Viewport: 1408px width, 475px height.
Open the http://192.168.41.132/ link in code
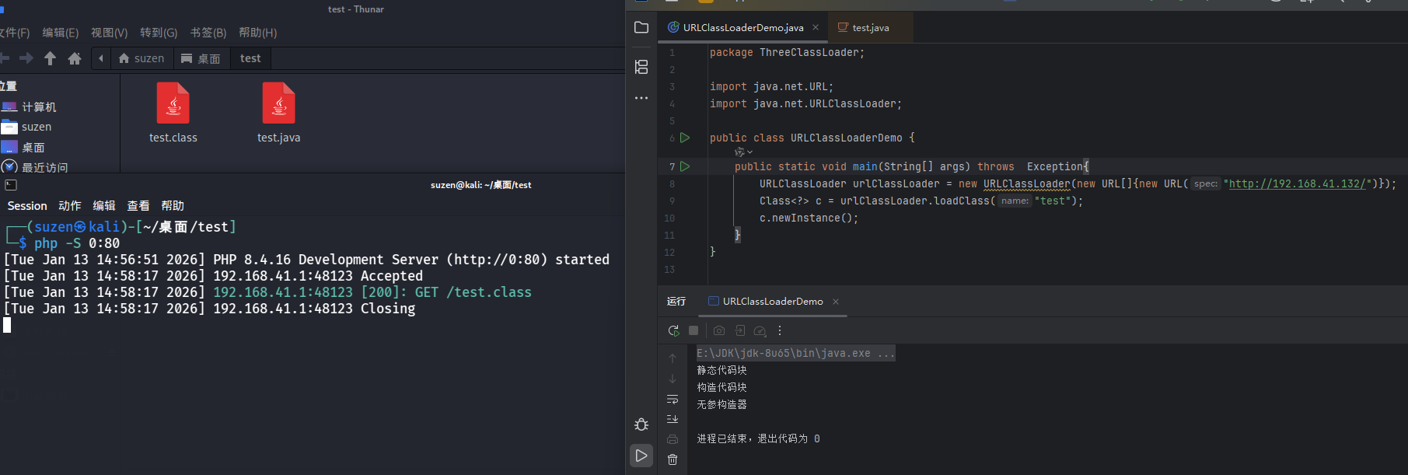(x=1297, y=183)
